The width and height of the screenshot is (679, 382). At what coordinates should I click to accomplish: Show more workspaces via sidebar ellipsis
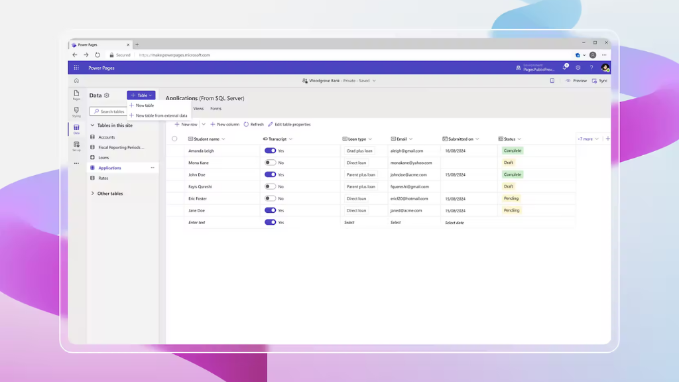(76, 163)
